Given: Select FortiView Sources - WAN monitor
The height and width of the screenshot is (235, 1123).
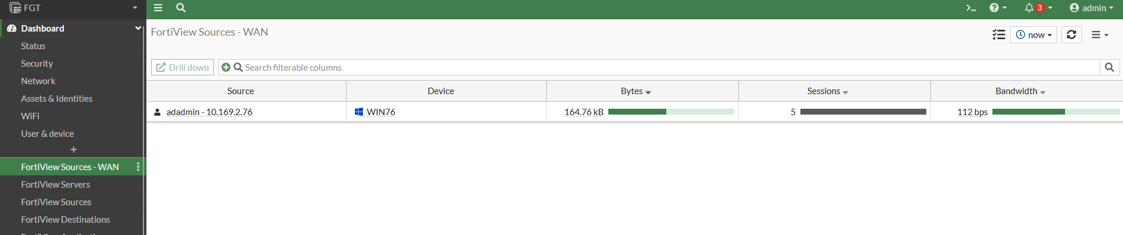Looking at the screenshot, I should 70,167.
